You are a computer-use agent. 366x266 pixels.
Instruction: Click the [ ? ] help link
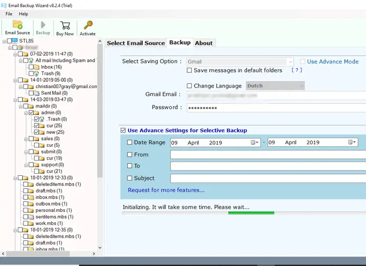click(x=297, y=70)
